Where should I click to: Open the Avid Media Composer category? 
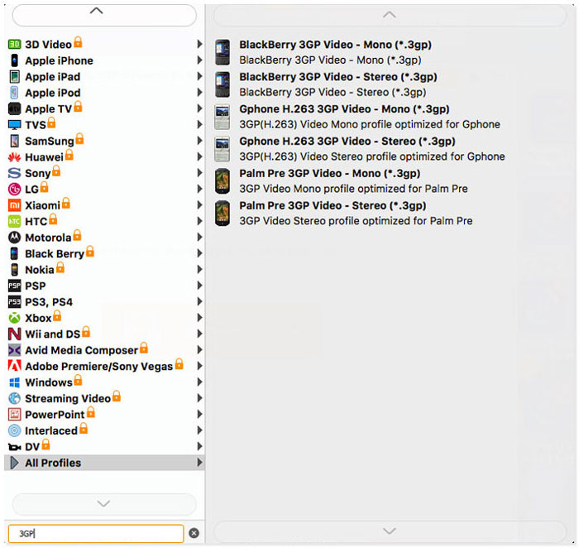(x=104, y=350)
